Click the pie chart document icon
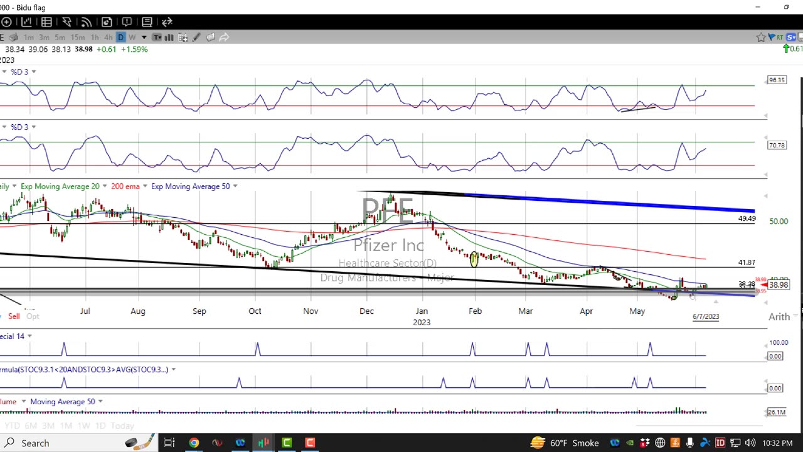The image size is (803, 452). coord(107,22)
